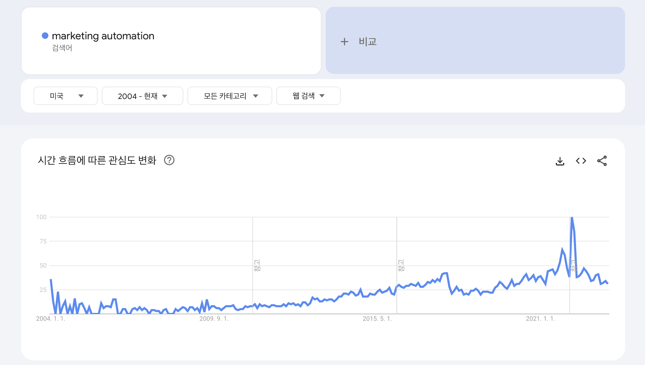Viewport: 645px width, 365px height.
Task: Open the embed code icon
Action: click(581, 161)
